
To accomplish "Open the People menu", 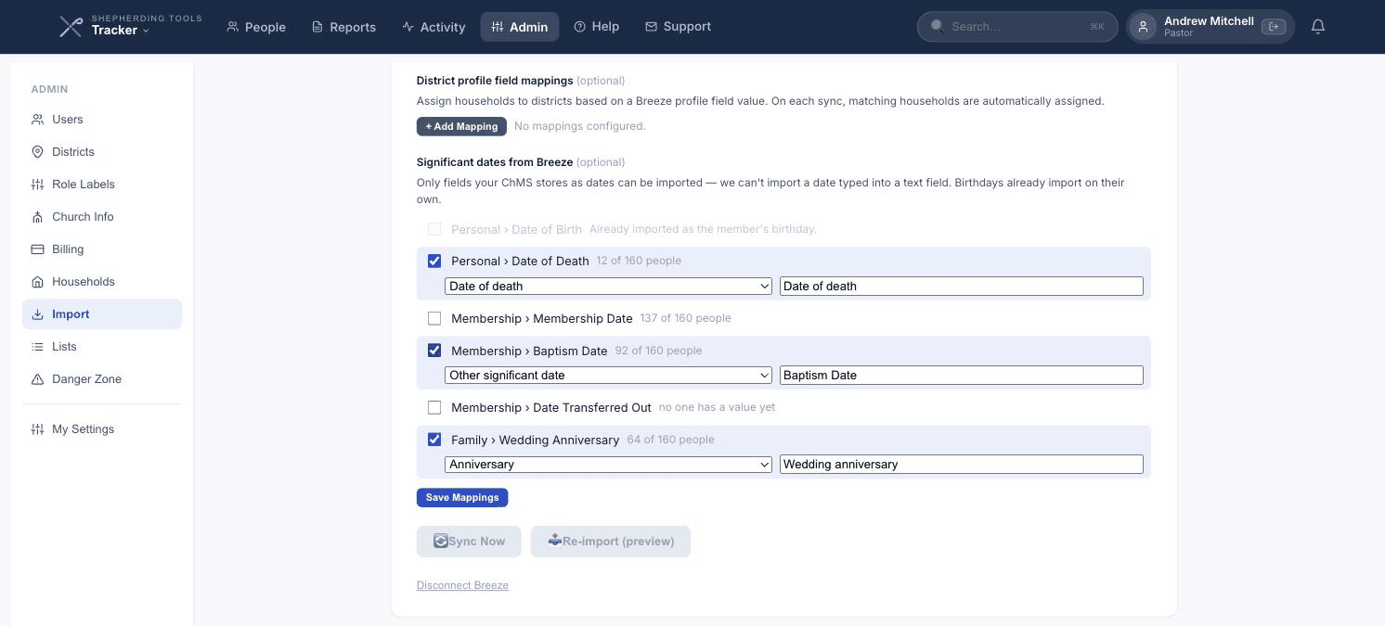I will click(x=256, y=27).
